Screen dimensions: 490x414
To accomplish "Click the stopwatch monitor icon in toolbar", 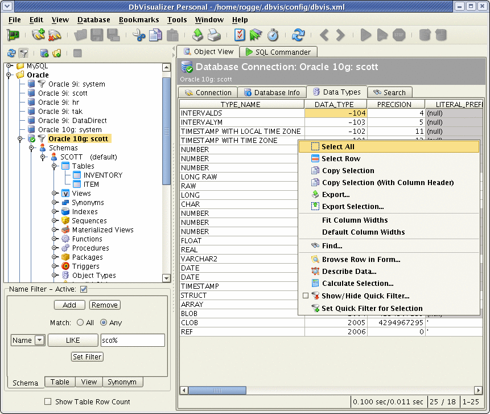I will coord(273,35).
